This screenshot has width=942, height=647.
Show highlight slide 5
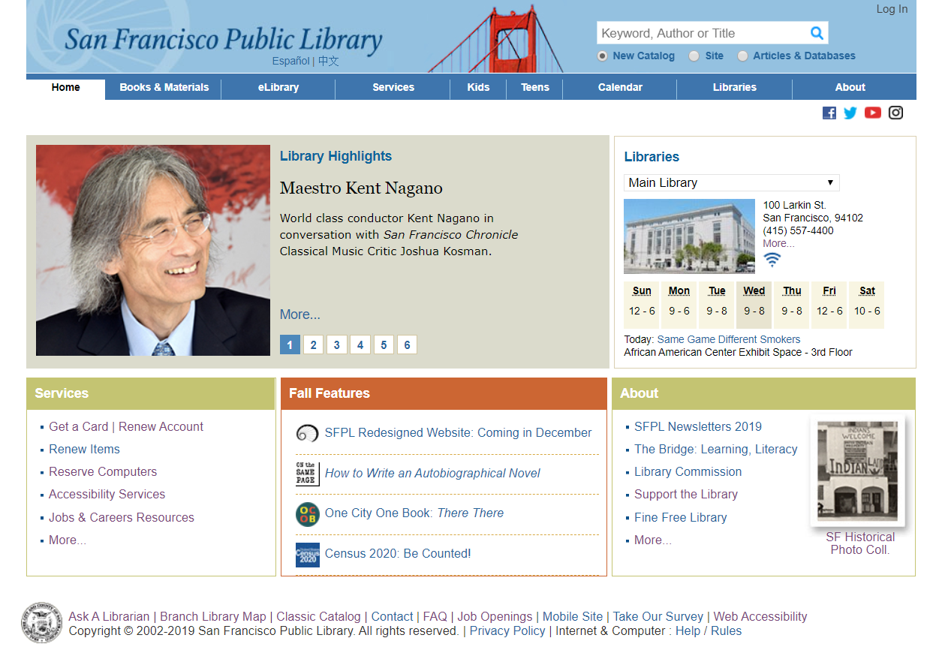click(x=384, y=345)
